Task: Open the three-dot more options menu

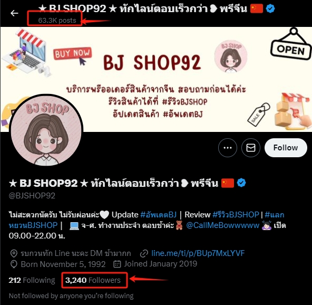Action: [x=228, y=148]
